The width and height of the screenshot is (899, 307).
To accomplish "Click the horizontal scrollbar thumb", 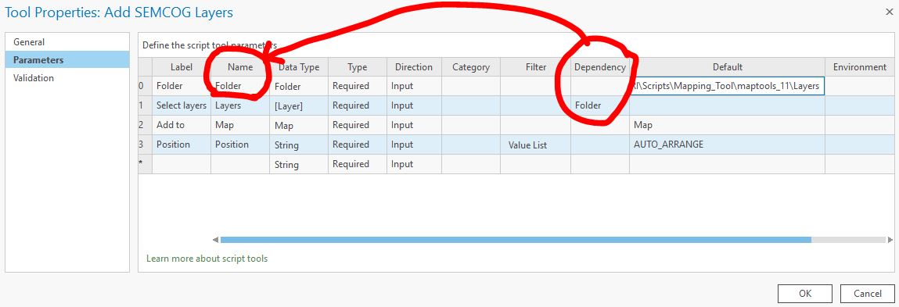I will [516, 239].
